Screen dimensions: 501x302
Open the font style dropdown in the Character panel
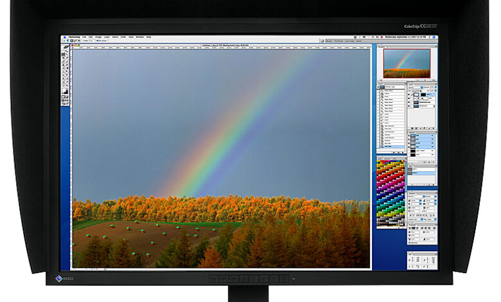[x=435, y=197]
